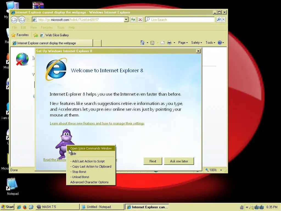This screenshot has width=281, height=211.
Task: Click the Add to Favorites Bar icon
Action: 36,35
